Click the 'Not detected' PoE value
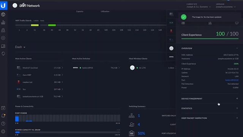Viewport: 243px width, 137px height. tap(233, 84)
